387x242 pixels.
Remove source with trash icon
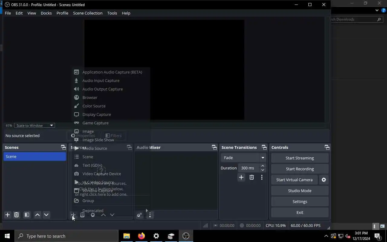[x=82, y=215]
